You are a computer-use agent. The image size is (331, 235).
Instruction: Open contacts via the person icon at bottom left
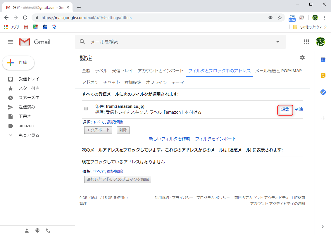tap(27, 230)
